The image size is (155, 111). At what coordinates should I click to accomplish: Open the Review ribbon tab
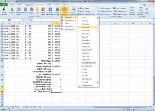point(57,5)
